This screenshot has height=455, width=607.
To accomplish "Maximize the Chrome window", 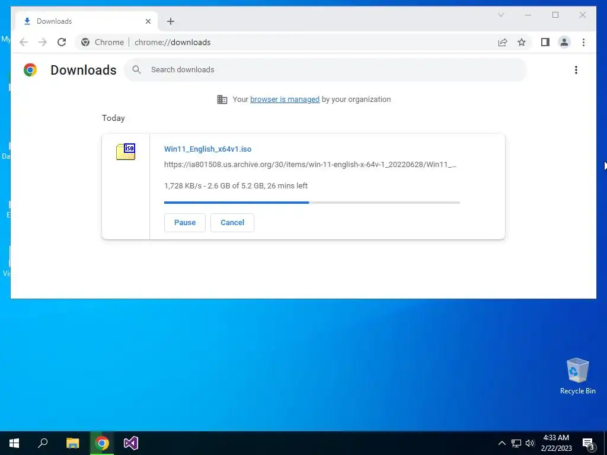I will (x=555, y=15).
